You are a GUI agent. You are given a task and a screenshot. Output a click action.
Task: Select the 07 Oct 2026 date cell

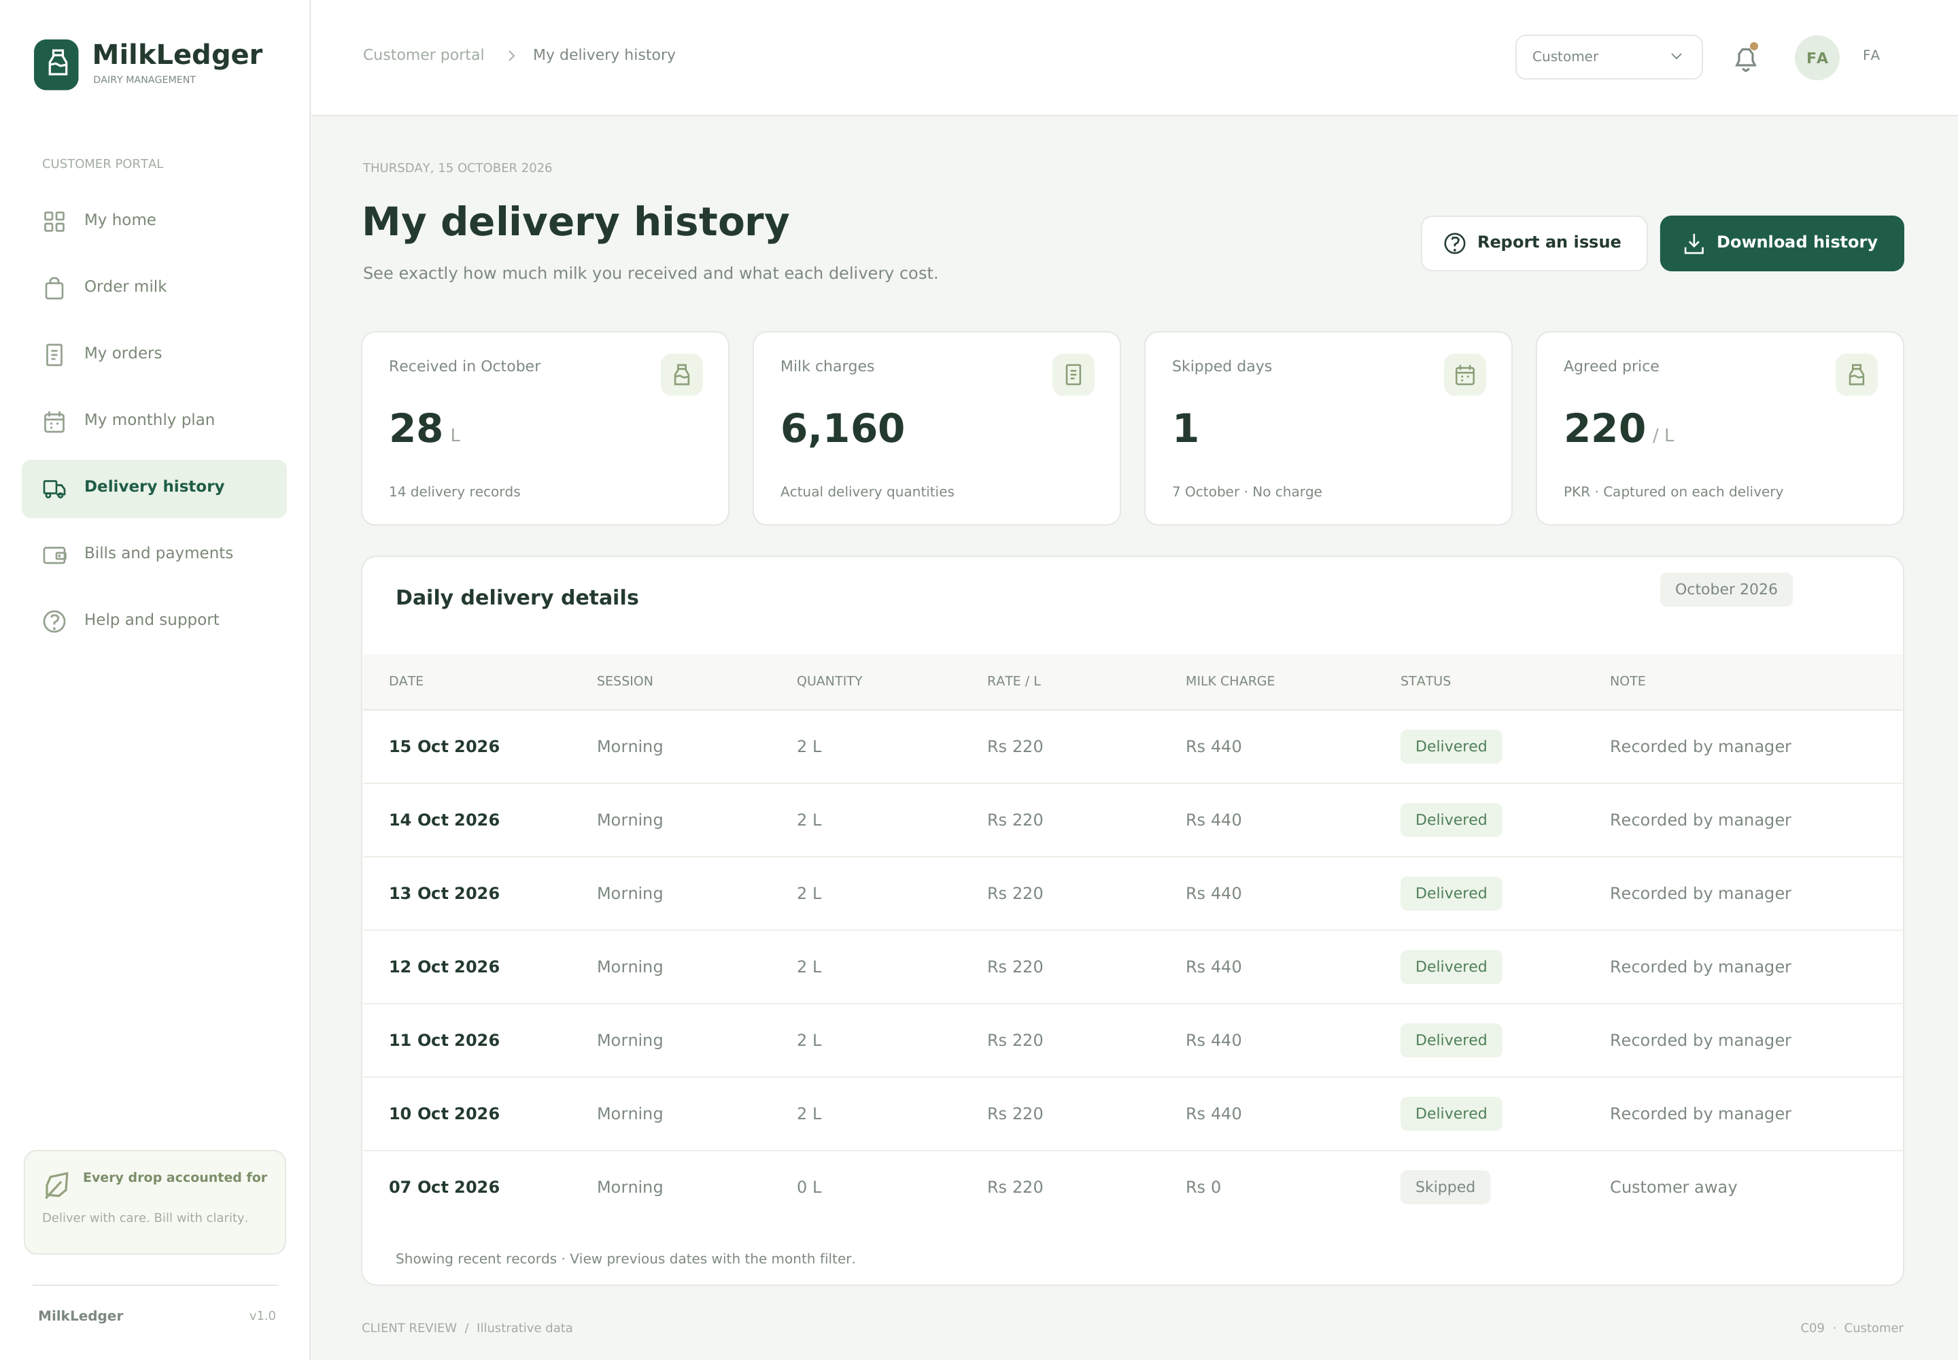click(444, 1187)
